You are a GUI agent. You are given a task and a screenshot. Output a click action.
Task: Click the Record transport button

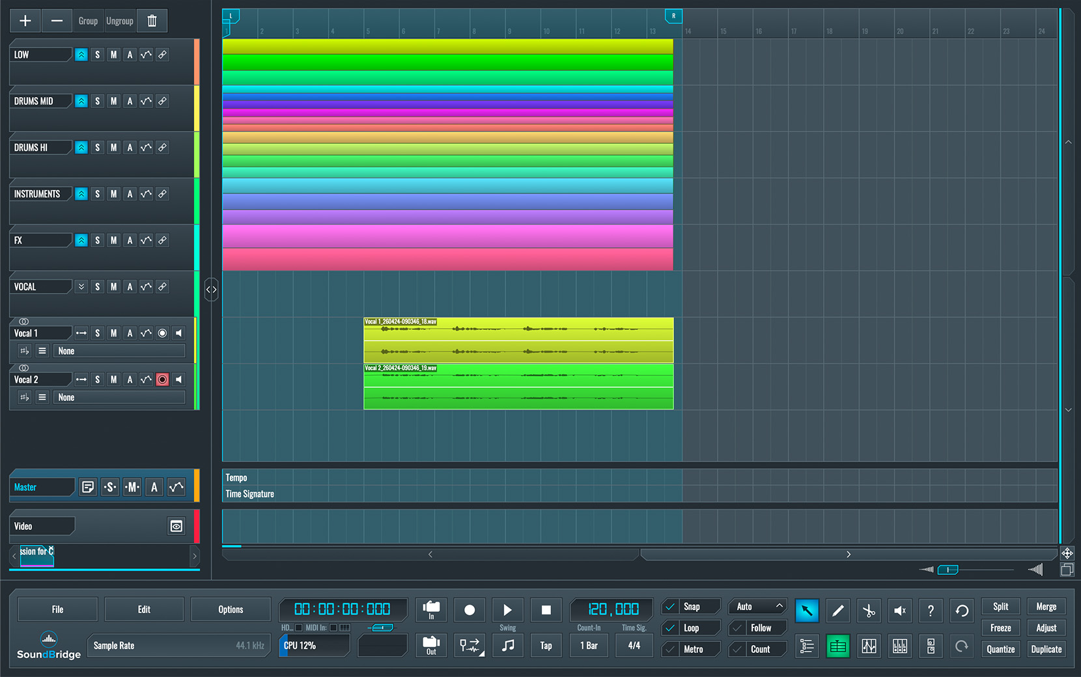pos(470,610)
